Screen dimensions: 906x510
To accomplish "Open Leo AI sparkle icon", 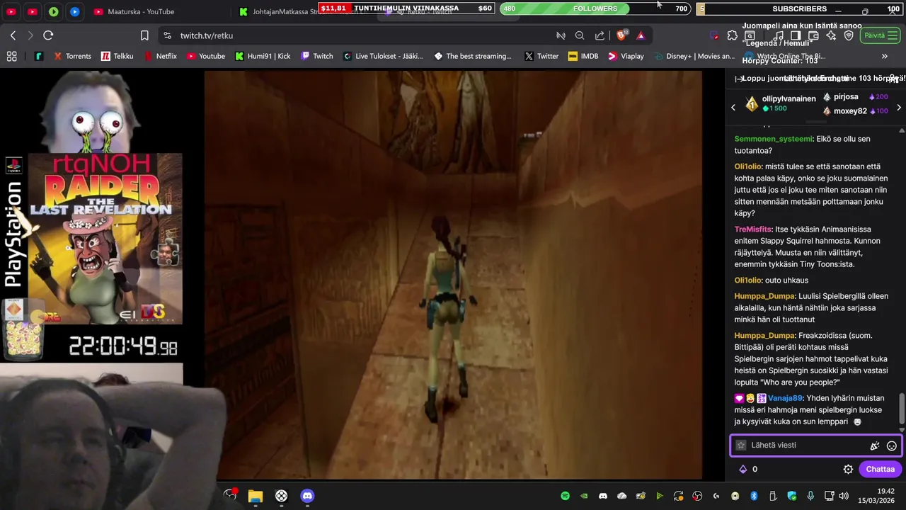I will click(831, 35).
